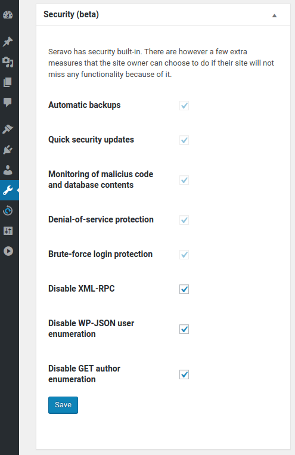The height and width of the screenshot is (455, 295).
Task: Open the Plugins plug icon
Action: coord(8,150)
